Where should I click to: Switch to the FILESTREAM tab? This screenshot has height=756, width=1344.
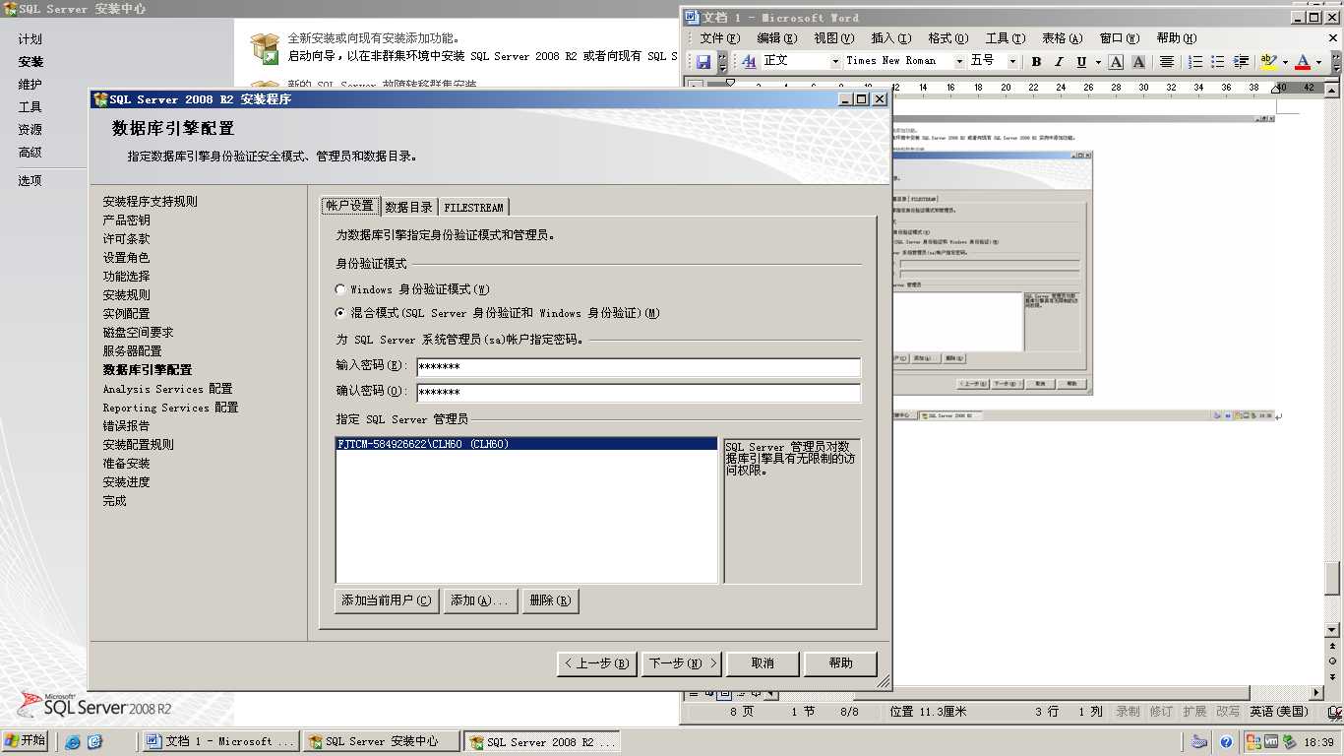coord(473,207)
